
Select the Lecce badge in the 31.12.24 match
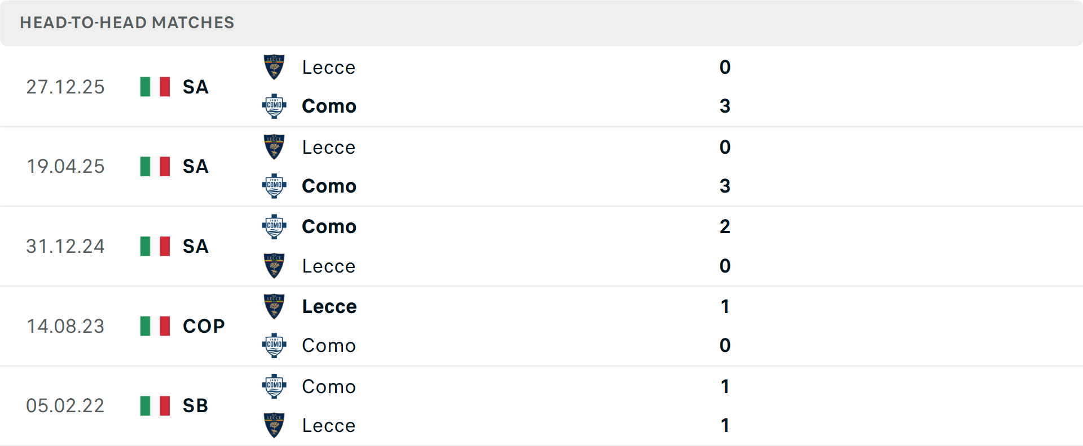(274, 266)
